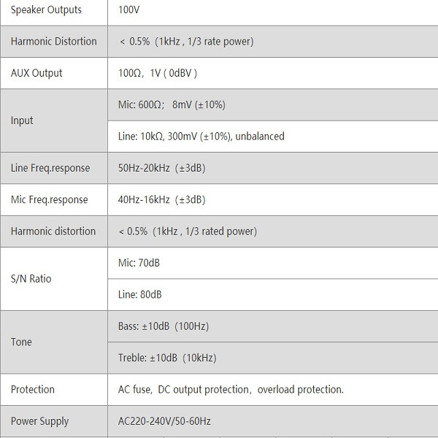
Task: Select the 'Mic: 600Ω; 8mV' input value
Action: pyautogui.click(x=172, y=104)
